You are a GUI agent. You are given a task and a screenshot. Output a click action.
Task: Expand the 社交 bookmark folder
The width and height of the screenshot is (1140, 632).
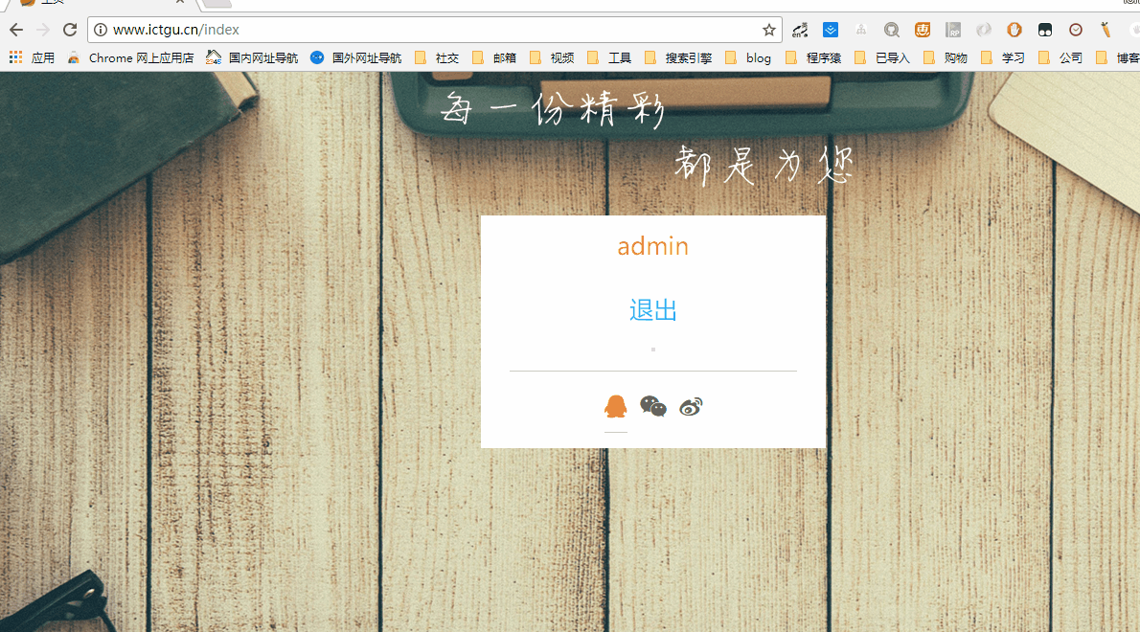pos(437,58)
